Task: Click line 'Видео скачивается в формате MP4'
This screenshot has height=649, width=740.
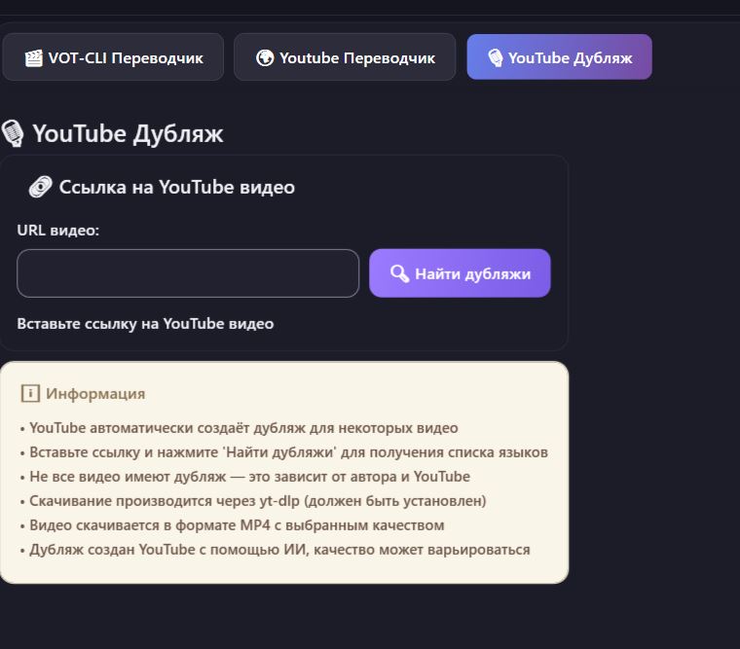Action: (x=237, y=525)
